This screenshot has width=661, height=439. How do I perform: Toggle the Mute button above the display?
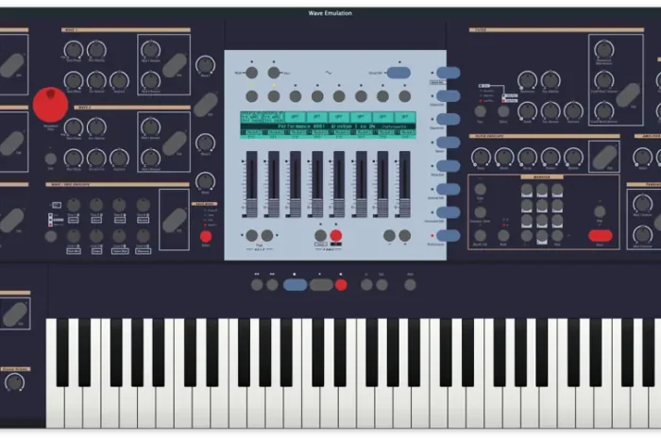point(252,73)
